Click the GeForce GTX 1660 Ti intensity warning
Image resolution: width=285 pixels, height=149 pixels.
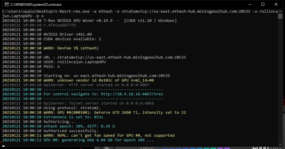tap(94, 113)
